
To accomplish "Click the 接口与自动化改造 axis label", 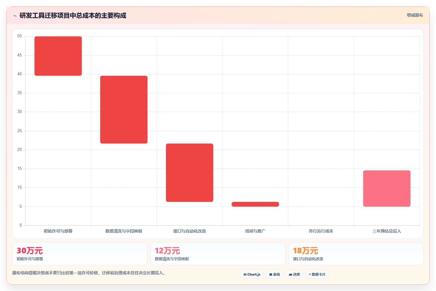I will point(189,231).
